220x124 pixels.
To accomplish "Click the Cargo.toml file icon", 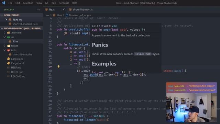I will pyautogui.click(x=8, y=63).
